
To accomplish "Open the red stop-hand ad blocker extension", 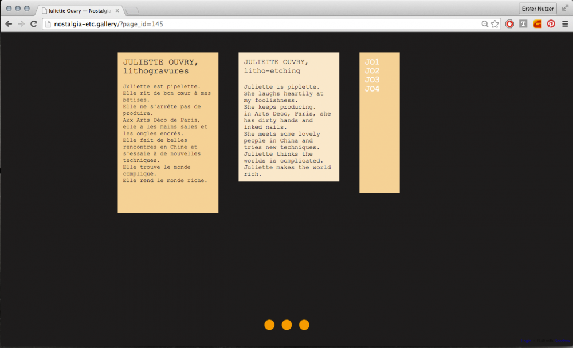I will click(x=509, y=24).
